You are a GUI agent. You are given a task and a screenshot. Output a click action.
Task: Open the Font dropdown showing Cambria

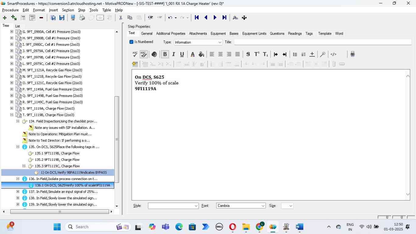[241, 206]
